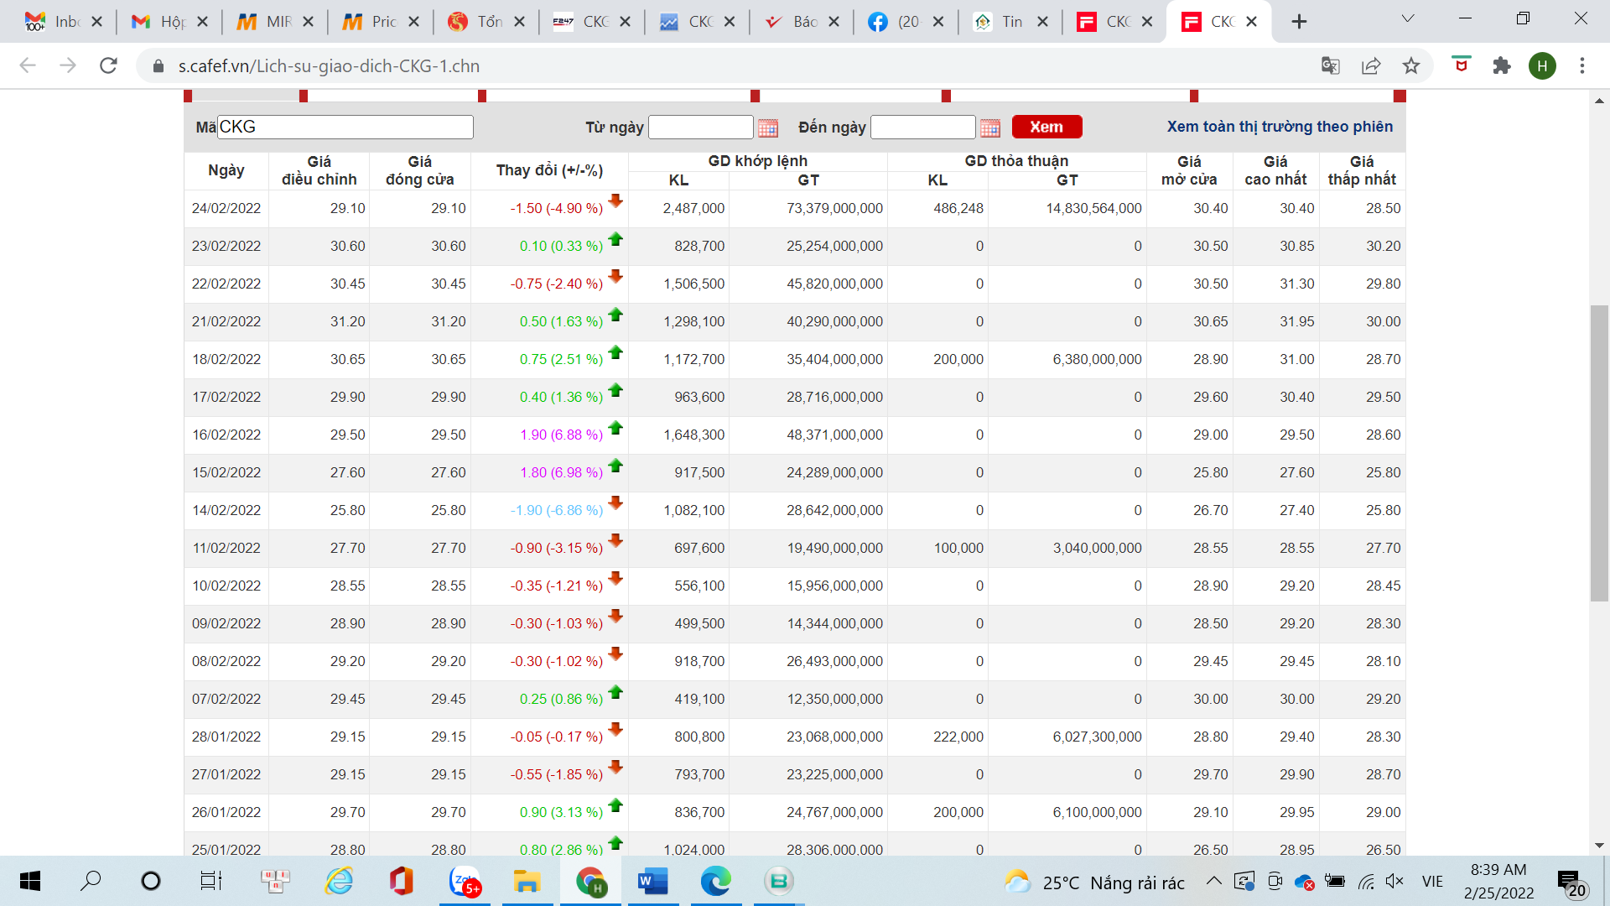Focus the 'Từ ngày' date input field
The height and width of the screenshot is (906, 1610).
700,127
